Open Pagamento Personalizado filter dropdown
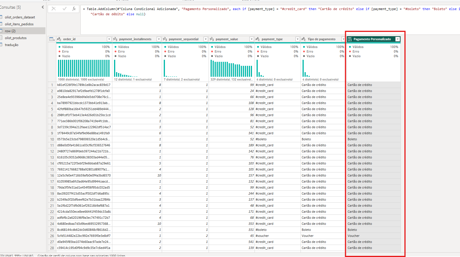Viewport: 460px width, 257px height. (398, 39)
